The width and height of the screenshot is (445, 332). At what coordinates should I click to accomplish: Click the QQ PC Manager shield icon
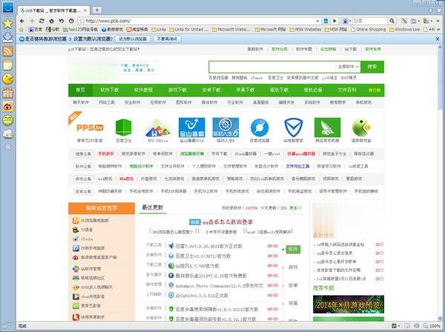click(294, 128)
